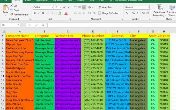
Task: Open the Format as Table button
Action: (x=171, y=11)
